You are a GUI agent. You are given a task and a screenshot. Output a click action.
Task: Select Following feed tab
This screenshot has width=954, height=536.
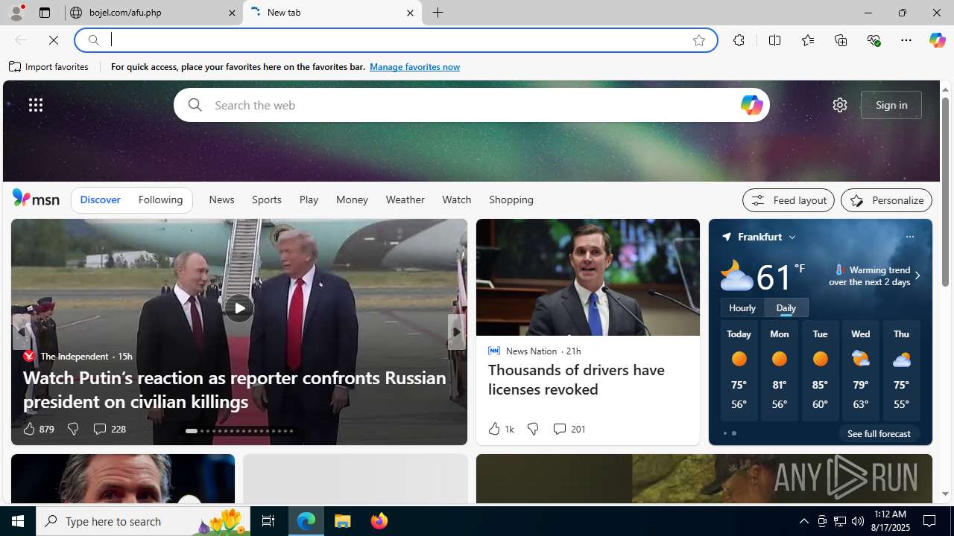[160, 200]
